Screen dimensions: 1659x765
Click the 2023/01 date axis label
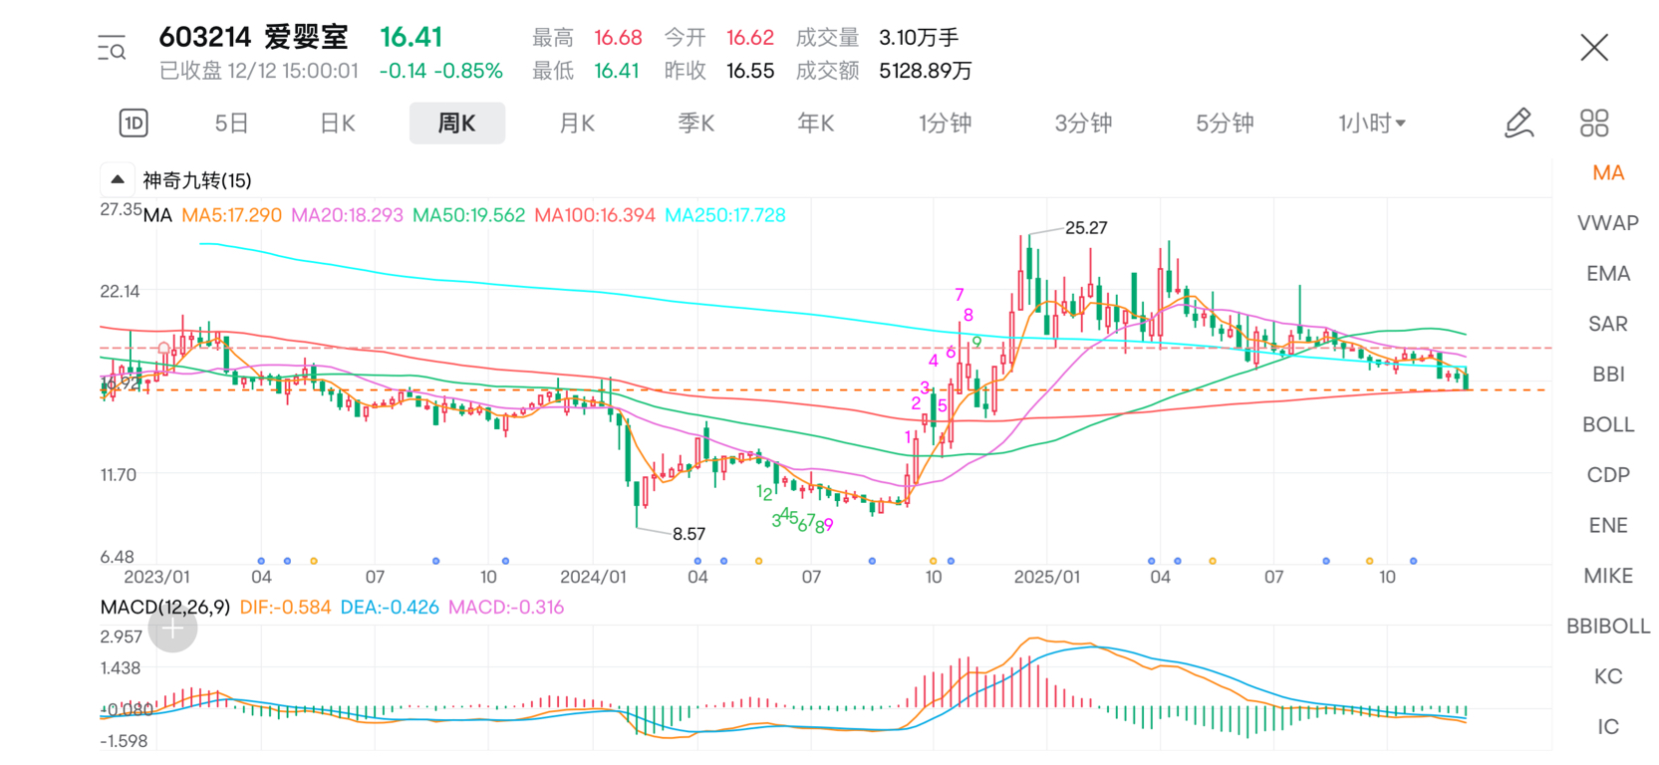156,577
